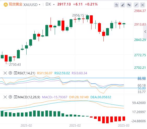
Task: Click the 2772.75 price axis label
Action: [140, 55]
